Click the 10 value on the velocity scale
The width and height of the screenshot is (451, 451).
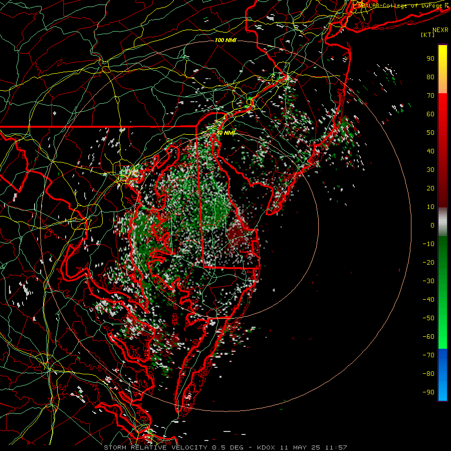pos(430,207)
